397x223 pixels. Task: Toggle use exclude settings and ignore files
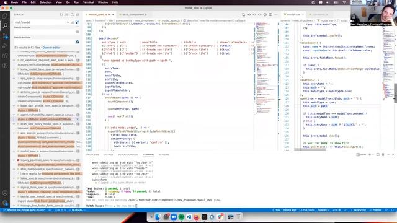77,42
